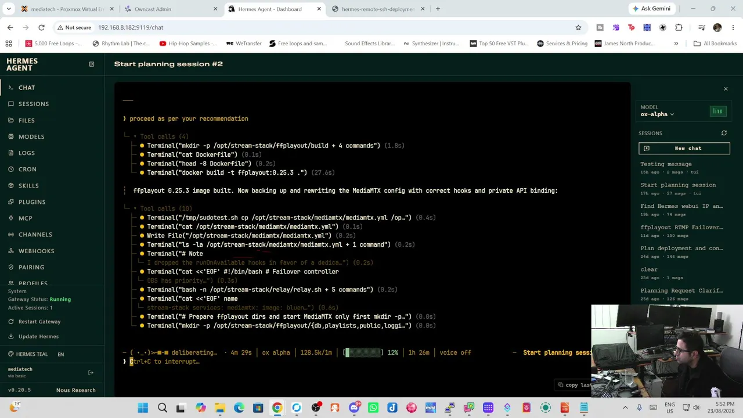The width and height of the screenshot is (743, 418).
Task: Toggle the live status indicator
Action: 718,111
